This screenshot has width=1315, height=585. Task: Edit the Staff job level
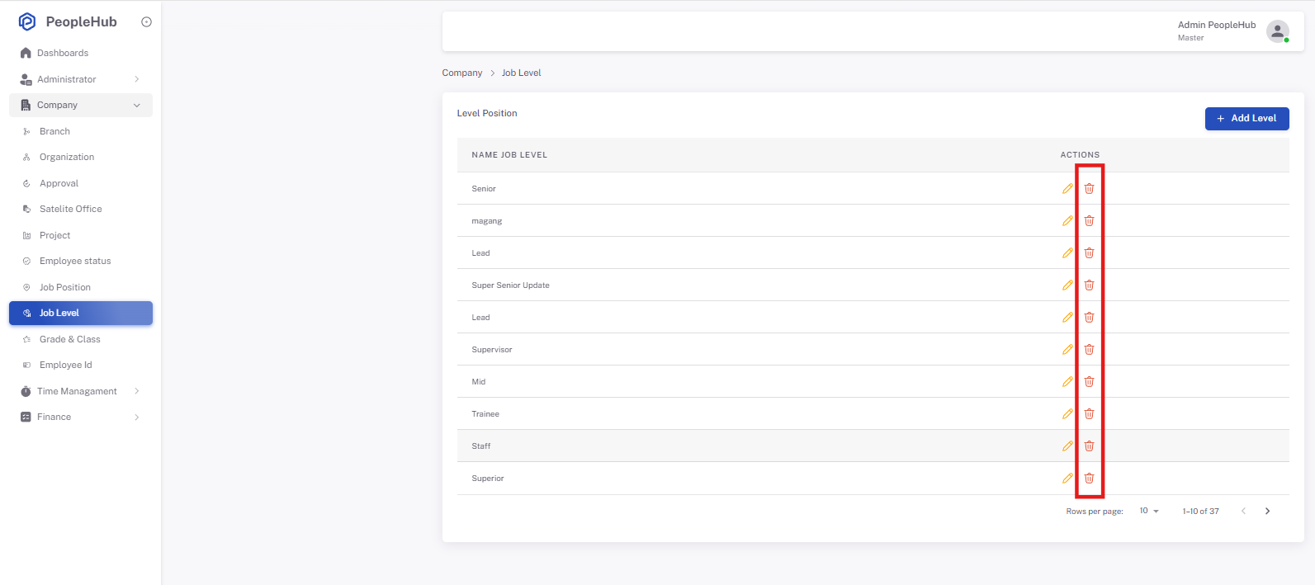click(1067, 446)
